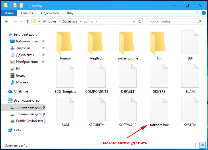Expand the System32 breadcrumb arrow

click(x=80, y=21)
